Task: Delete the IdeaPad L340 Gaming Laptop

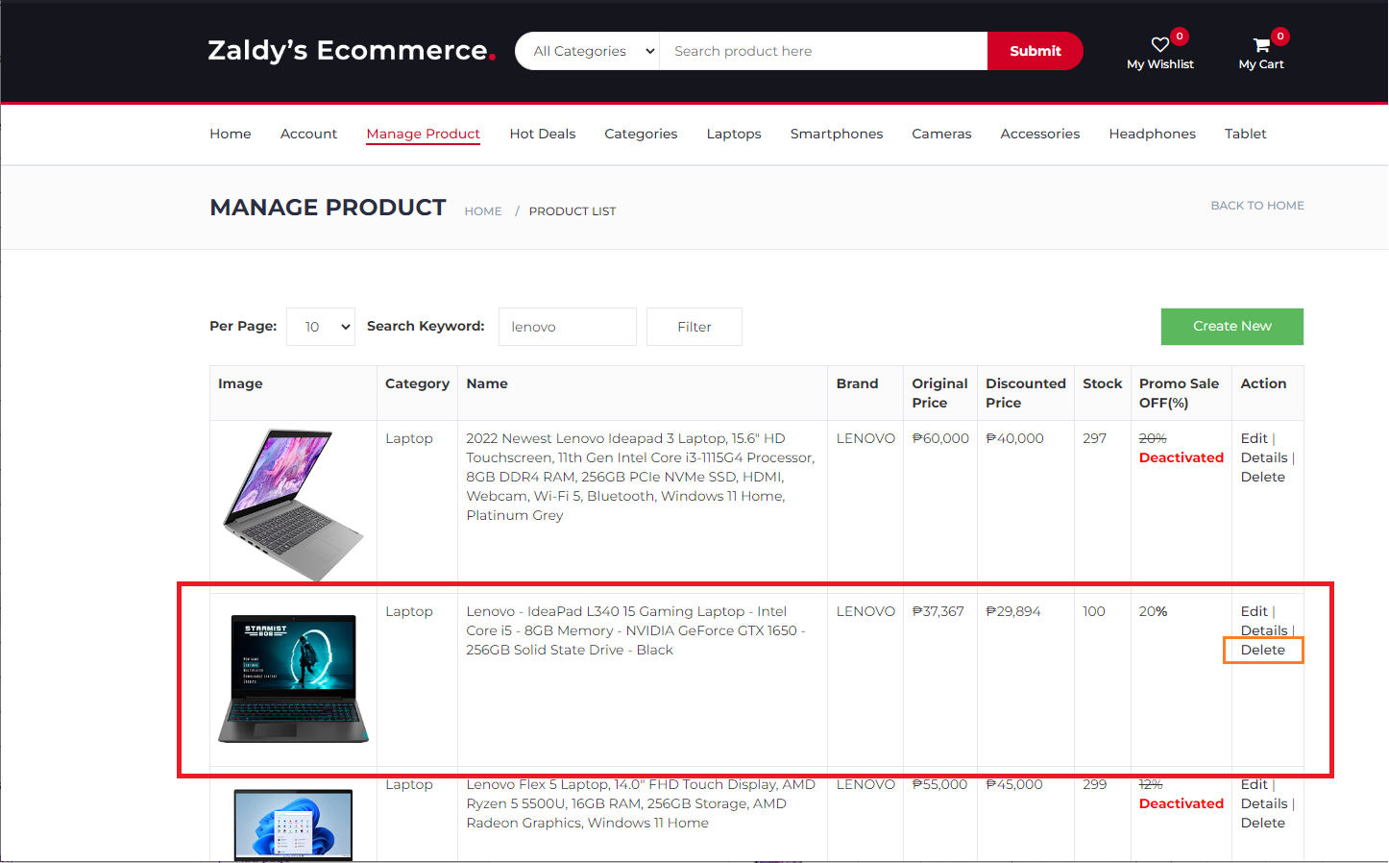Action: (x=1262, y=650)
